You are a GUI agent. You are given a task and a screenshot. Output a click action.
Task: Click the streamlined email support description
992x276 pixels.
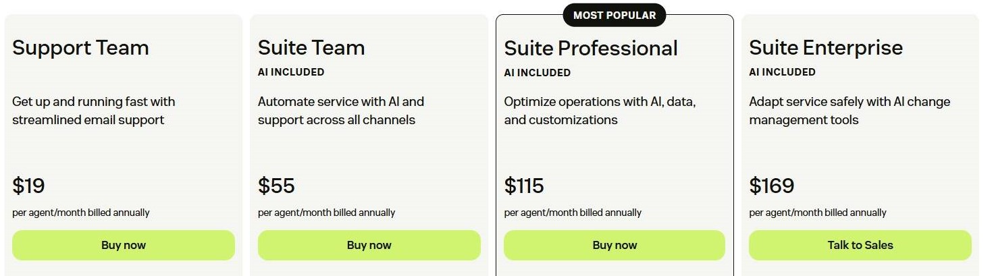(x=94, y=111)
